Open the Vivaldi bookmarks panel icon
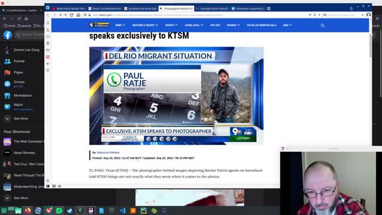The height and width of the screenshot is (215, 382). [x=48, y=23]
